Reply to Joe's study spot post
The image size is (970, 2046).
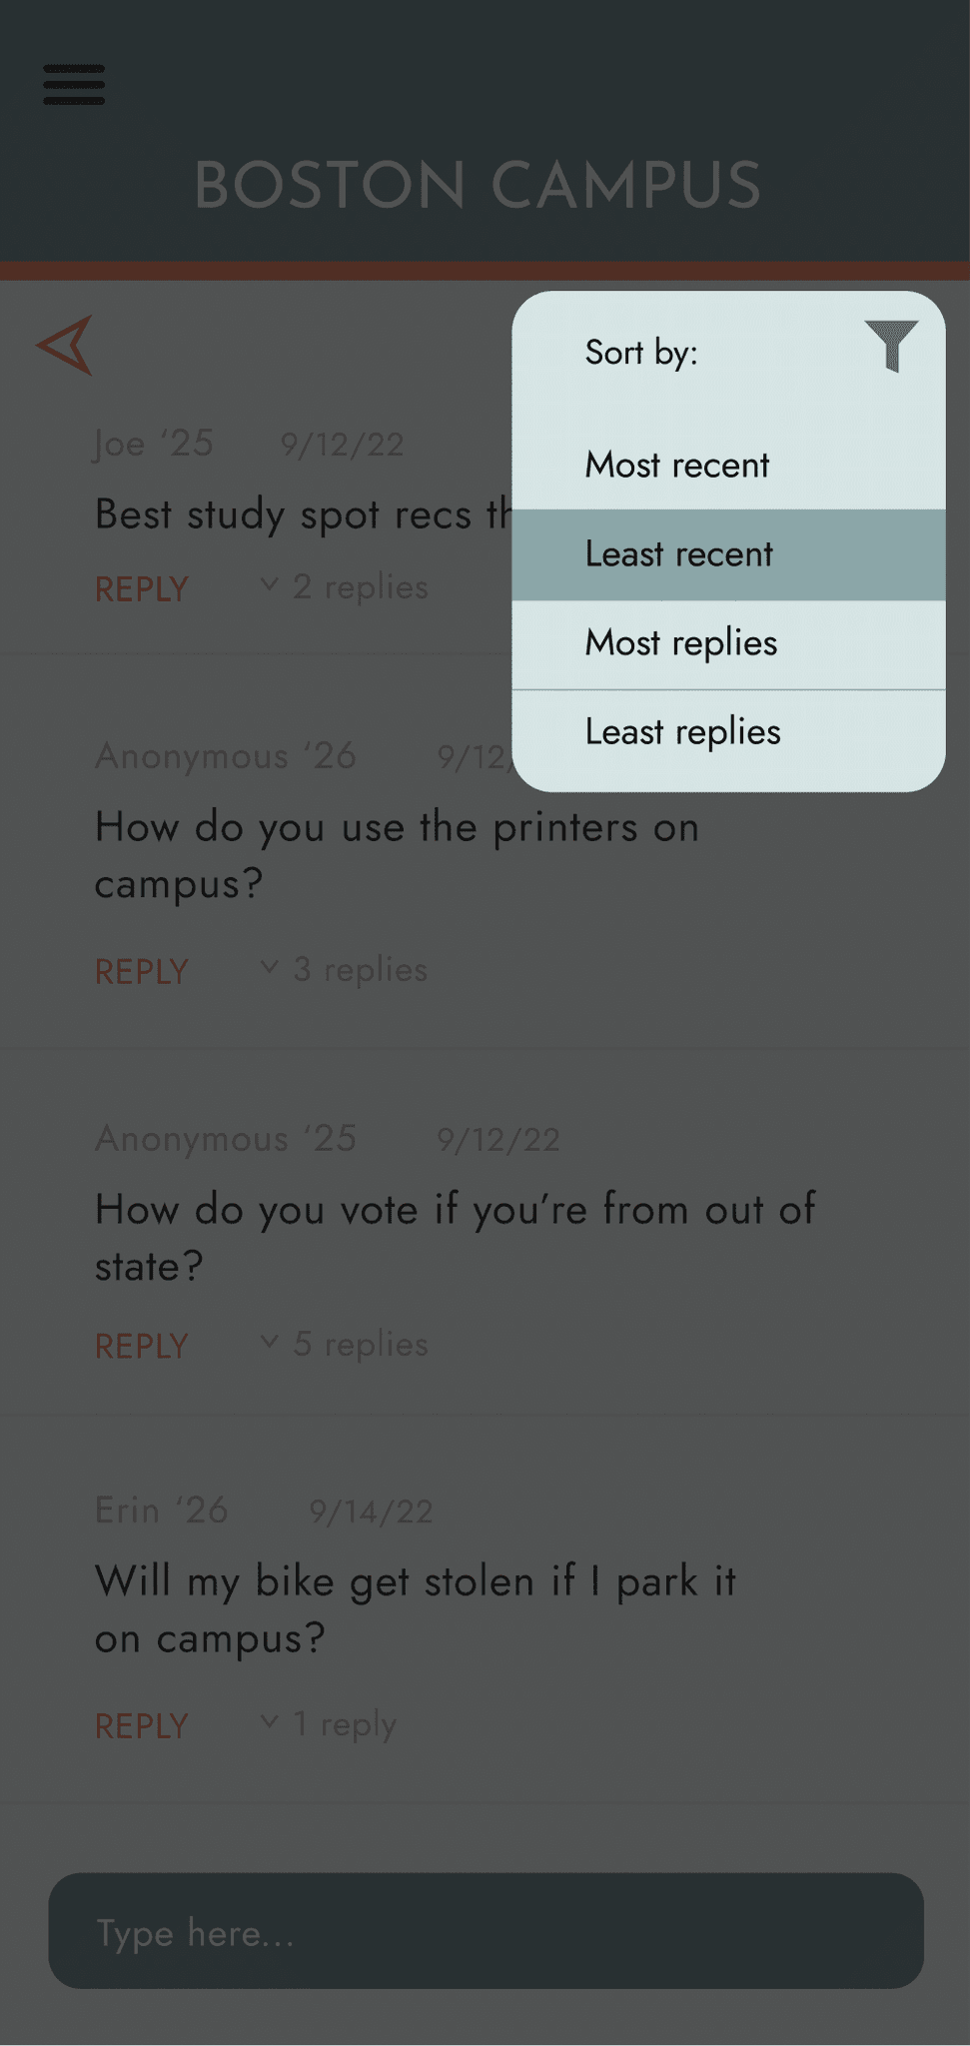142,589
